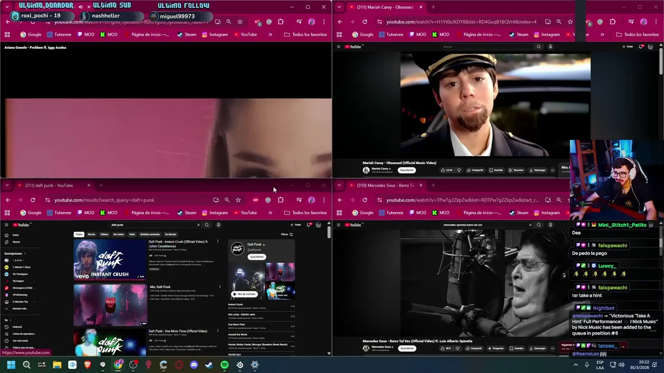The image size is (664, 373).
Task: Open the Instant Crush video thumbnail
Action: click(110, 260)
